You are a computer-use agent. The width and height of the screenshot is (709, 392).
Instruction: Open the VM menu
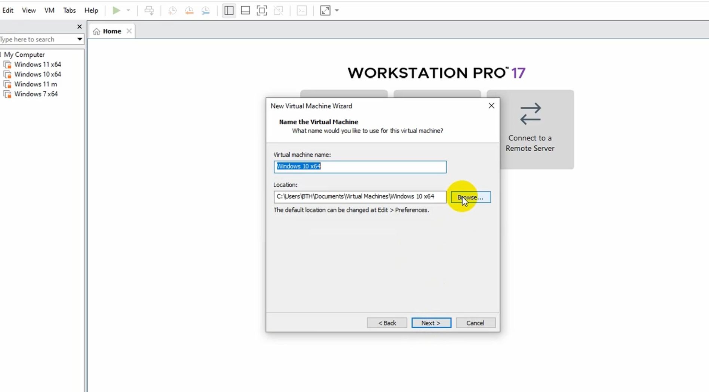click(x=49, y=10)
